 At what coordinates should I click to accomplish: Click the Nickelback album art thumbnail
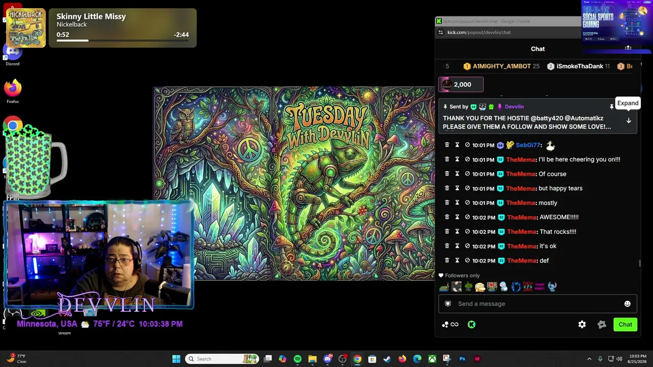click(x=26, y=28)
